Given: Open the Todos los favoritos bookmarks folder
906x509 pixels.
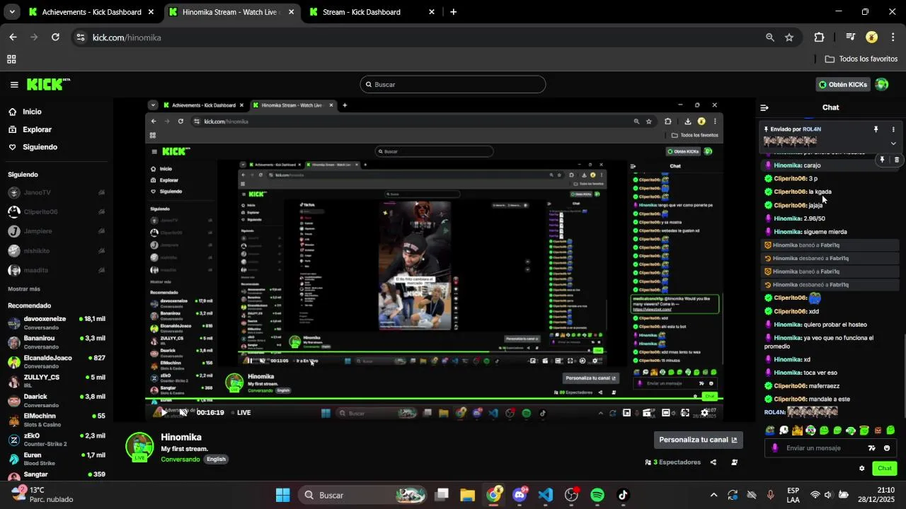Looking at the screenshot, I should (x=861, y=59).
